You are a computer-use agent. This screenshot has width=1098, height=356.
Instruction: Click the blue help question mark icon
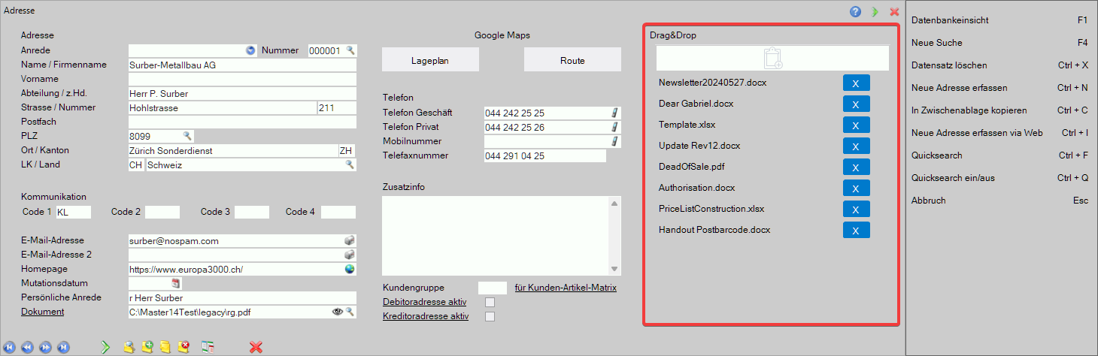point(855,11)
